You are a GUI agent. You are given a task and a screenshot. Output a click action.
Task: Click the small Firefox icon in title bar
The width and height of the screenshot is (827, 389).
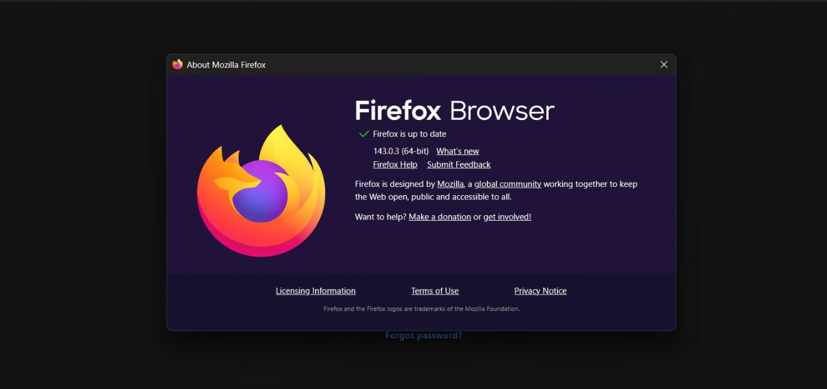[x=177, y=64]
